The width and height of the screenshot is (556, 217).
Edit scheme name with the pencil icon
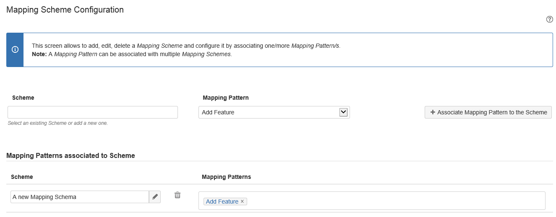155,197
